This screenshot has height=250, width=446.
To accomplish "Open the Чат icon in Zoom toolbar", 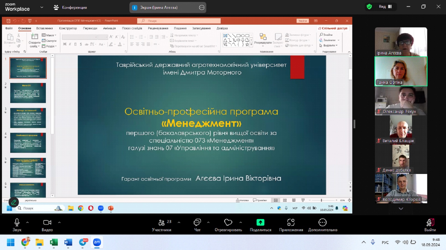I will click(x=197, y=222).
